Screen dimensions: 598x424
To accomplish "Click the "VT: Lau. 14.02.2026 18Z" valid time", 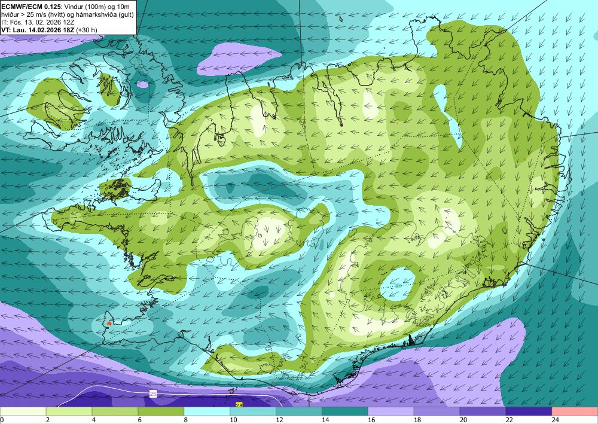I will click(x=38, y=30).
